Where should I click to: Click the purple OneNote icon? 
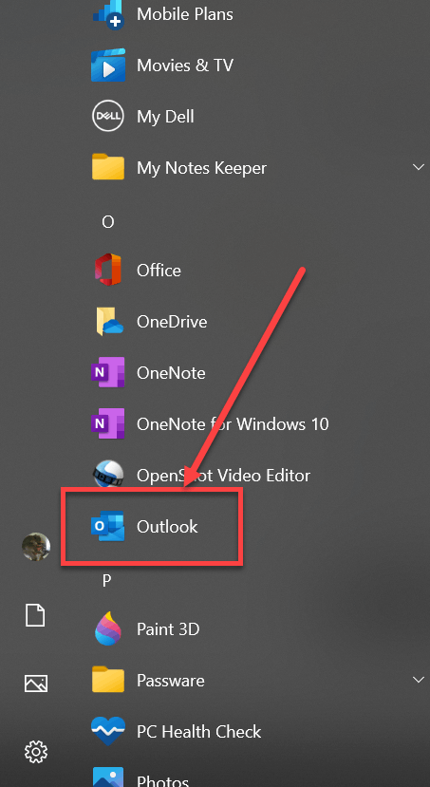point(108,373)
